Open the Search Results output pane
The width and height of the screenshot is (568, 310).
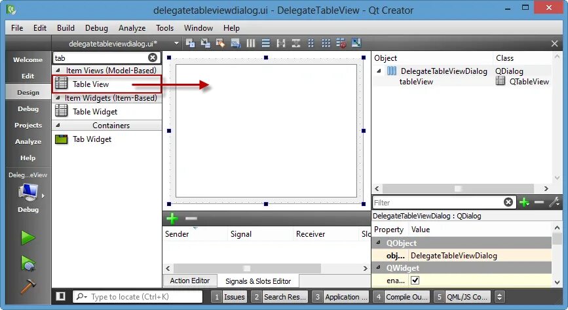280,297
